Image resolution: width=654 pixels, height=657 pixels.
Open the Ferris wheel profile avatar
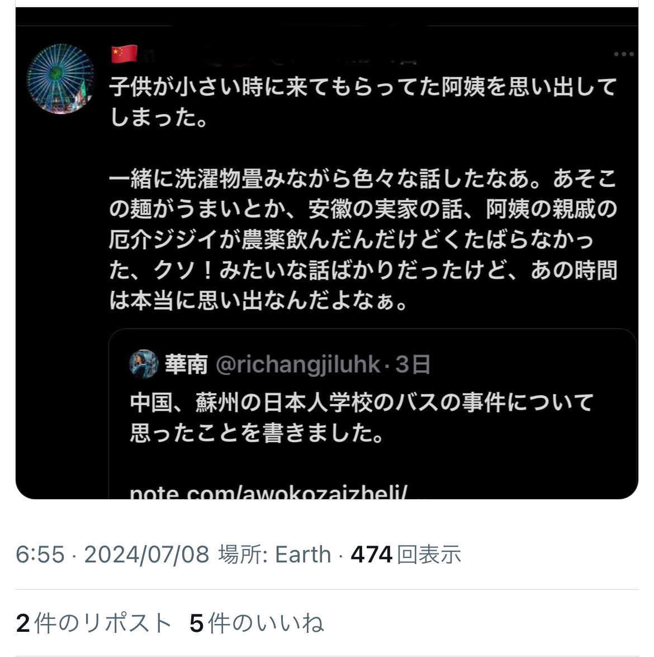pyautogui.click(x=61, y=78)
